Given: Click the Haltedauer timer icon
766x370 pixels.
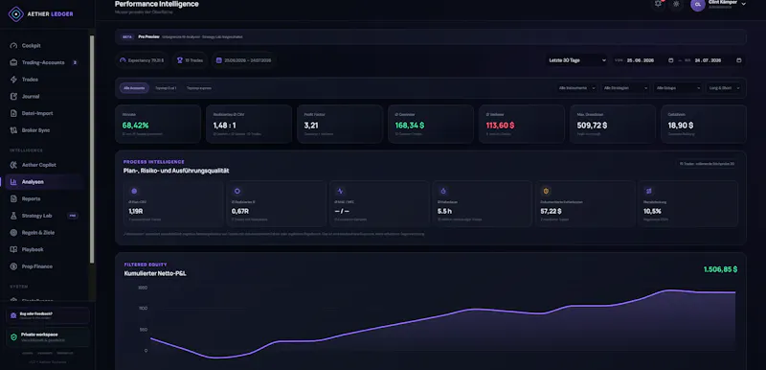Looking at the screenshot, I should pos(443,191).
